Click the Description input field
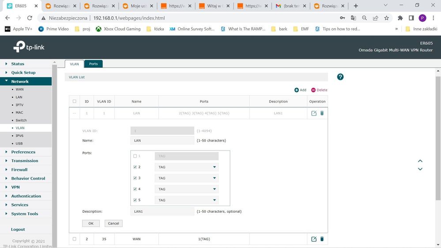This screenshot has height=248, width=441. tap(162, 211)
